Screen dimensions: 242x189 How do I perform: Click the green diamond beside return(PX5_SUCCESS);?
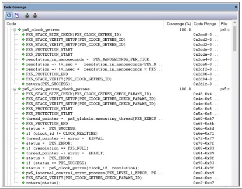pos(23,84)
